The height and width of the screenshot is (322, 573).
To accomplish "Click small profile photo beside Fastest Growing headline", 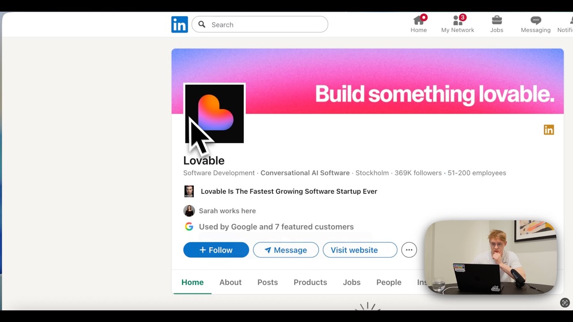I will pos(189,191).
